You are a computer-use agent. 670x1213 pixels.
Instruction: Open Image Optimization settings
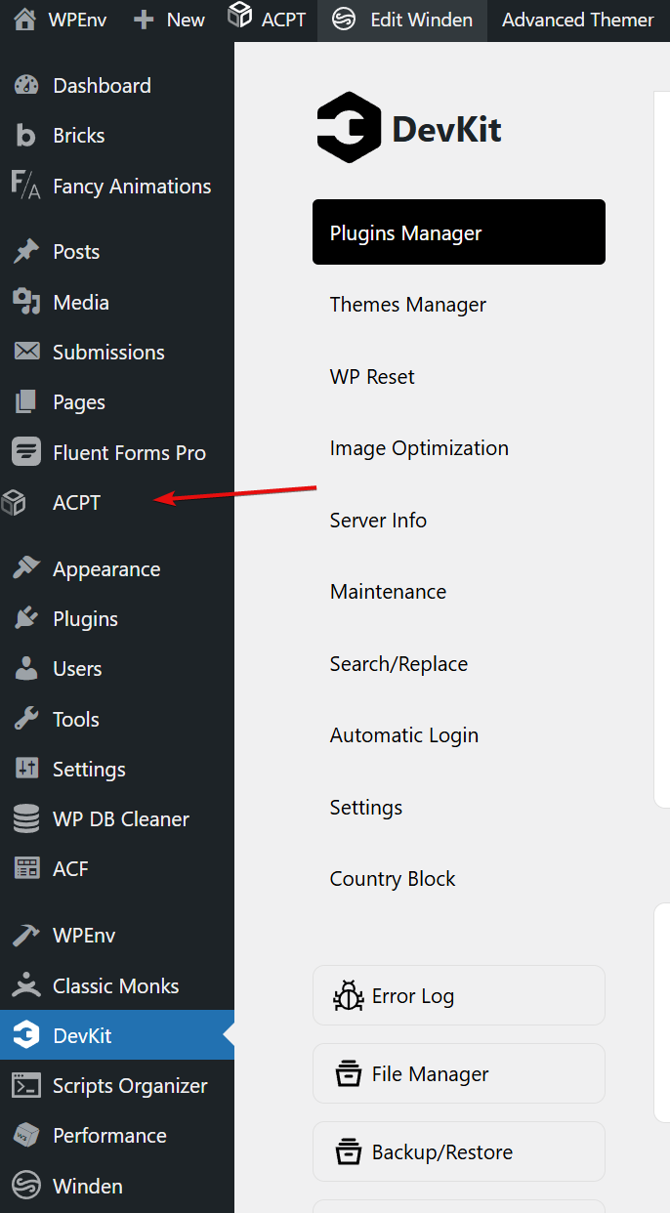[419, 448]
